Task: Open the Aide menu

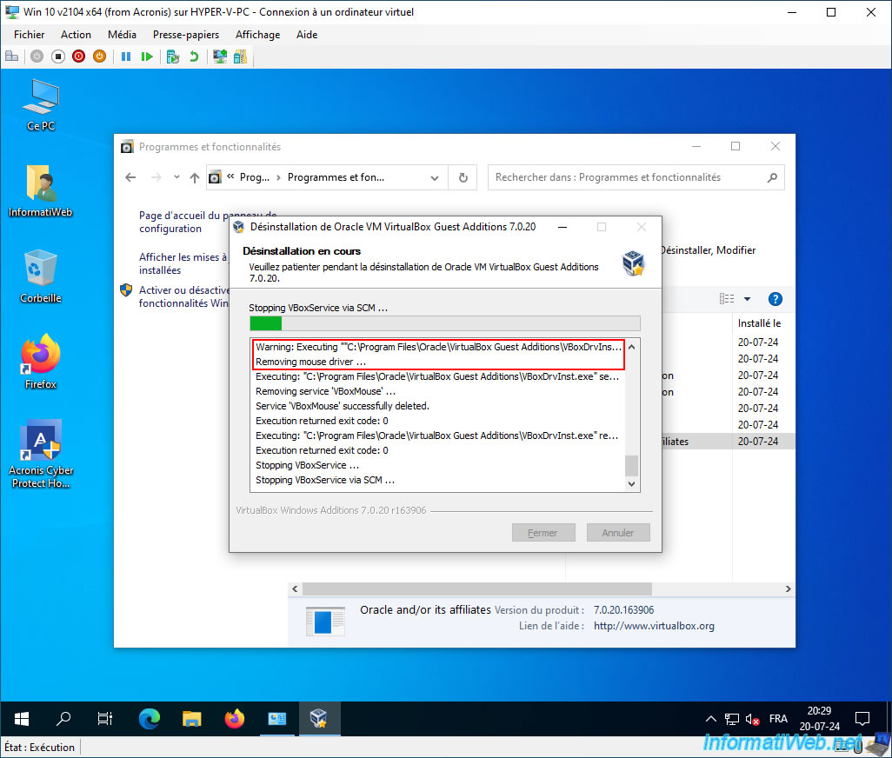Action: coord(307,35)
